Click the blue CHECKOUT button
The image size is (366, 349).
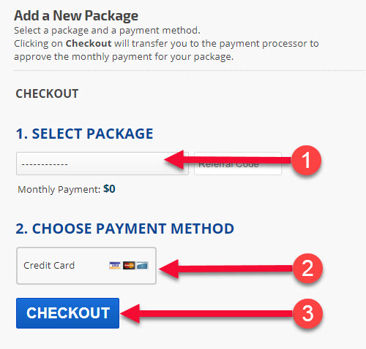[67, 313]
